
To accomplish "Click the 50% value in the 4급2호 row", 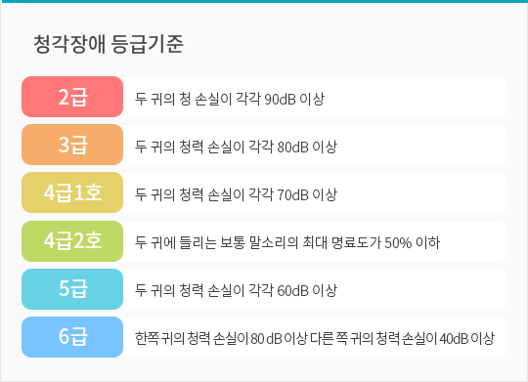I will point(398,243).
